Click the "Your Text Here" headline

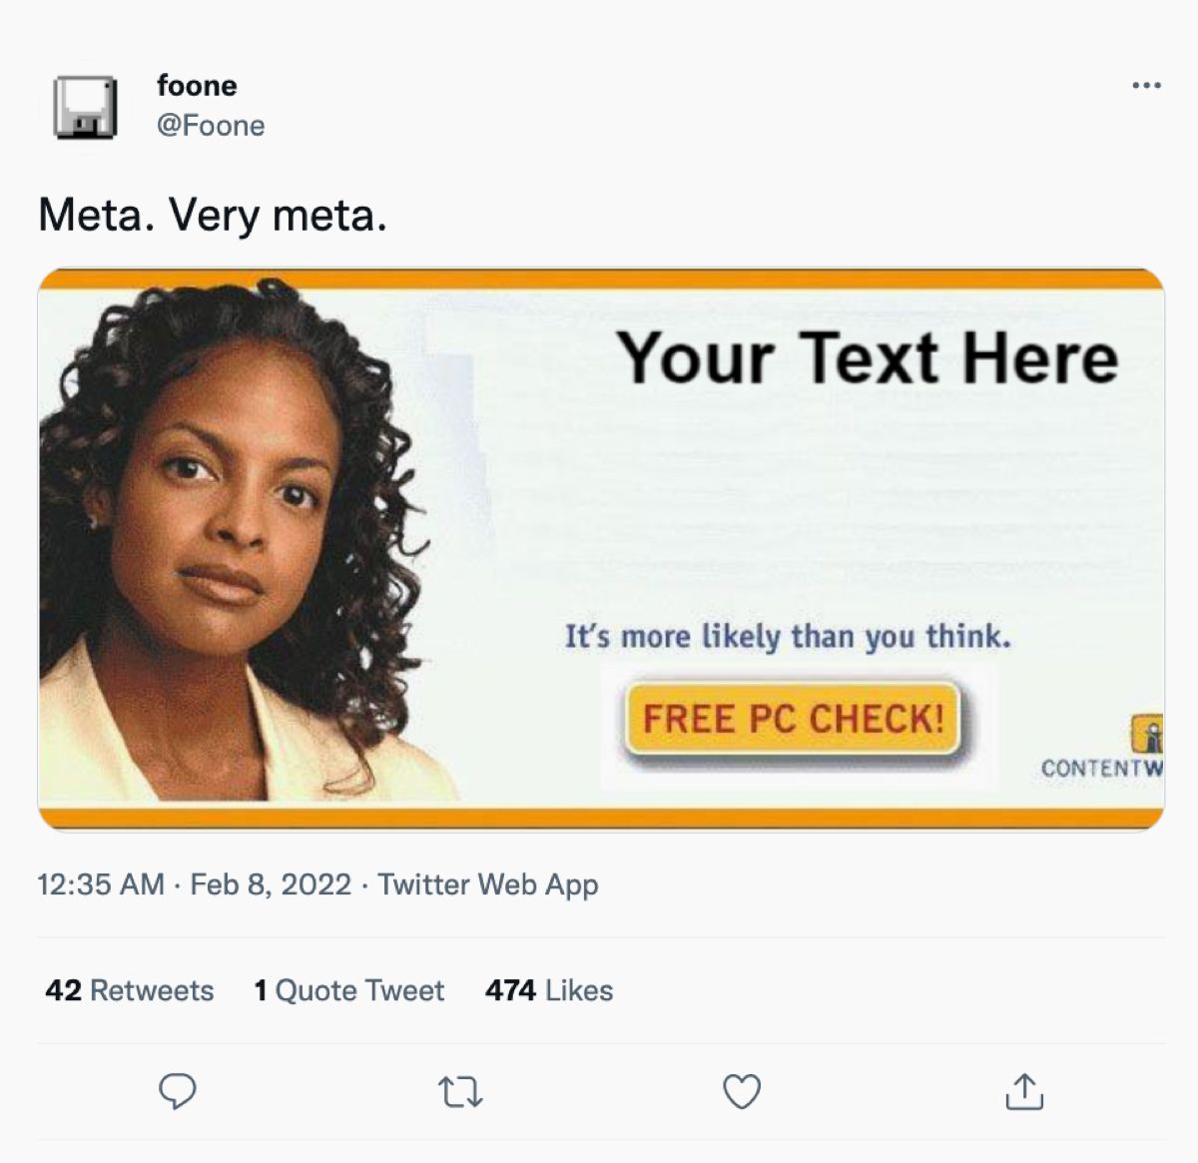[867, 357]
